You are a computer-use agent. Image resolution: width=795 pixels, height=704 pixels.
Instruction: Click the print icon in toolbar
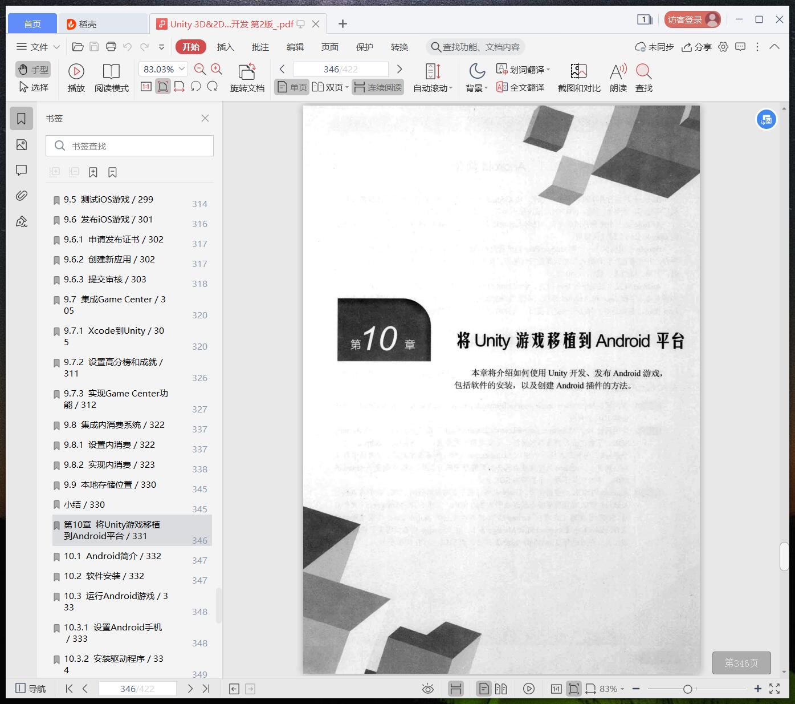click(111, 47)
